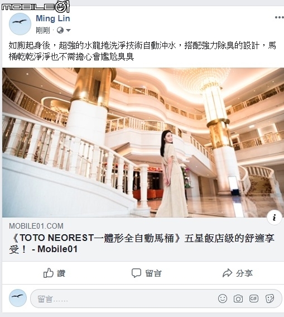Screen dimensions: 284x317
Task: Click the avatar beside the comment box
Action: pos(18,298)
